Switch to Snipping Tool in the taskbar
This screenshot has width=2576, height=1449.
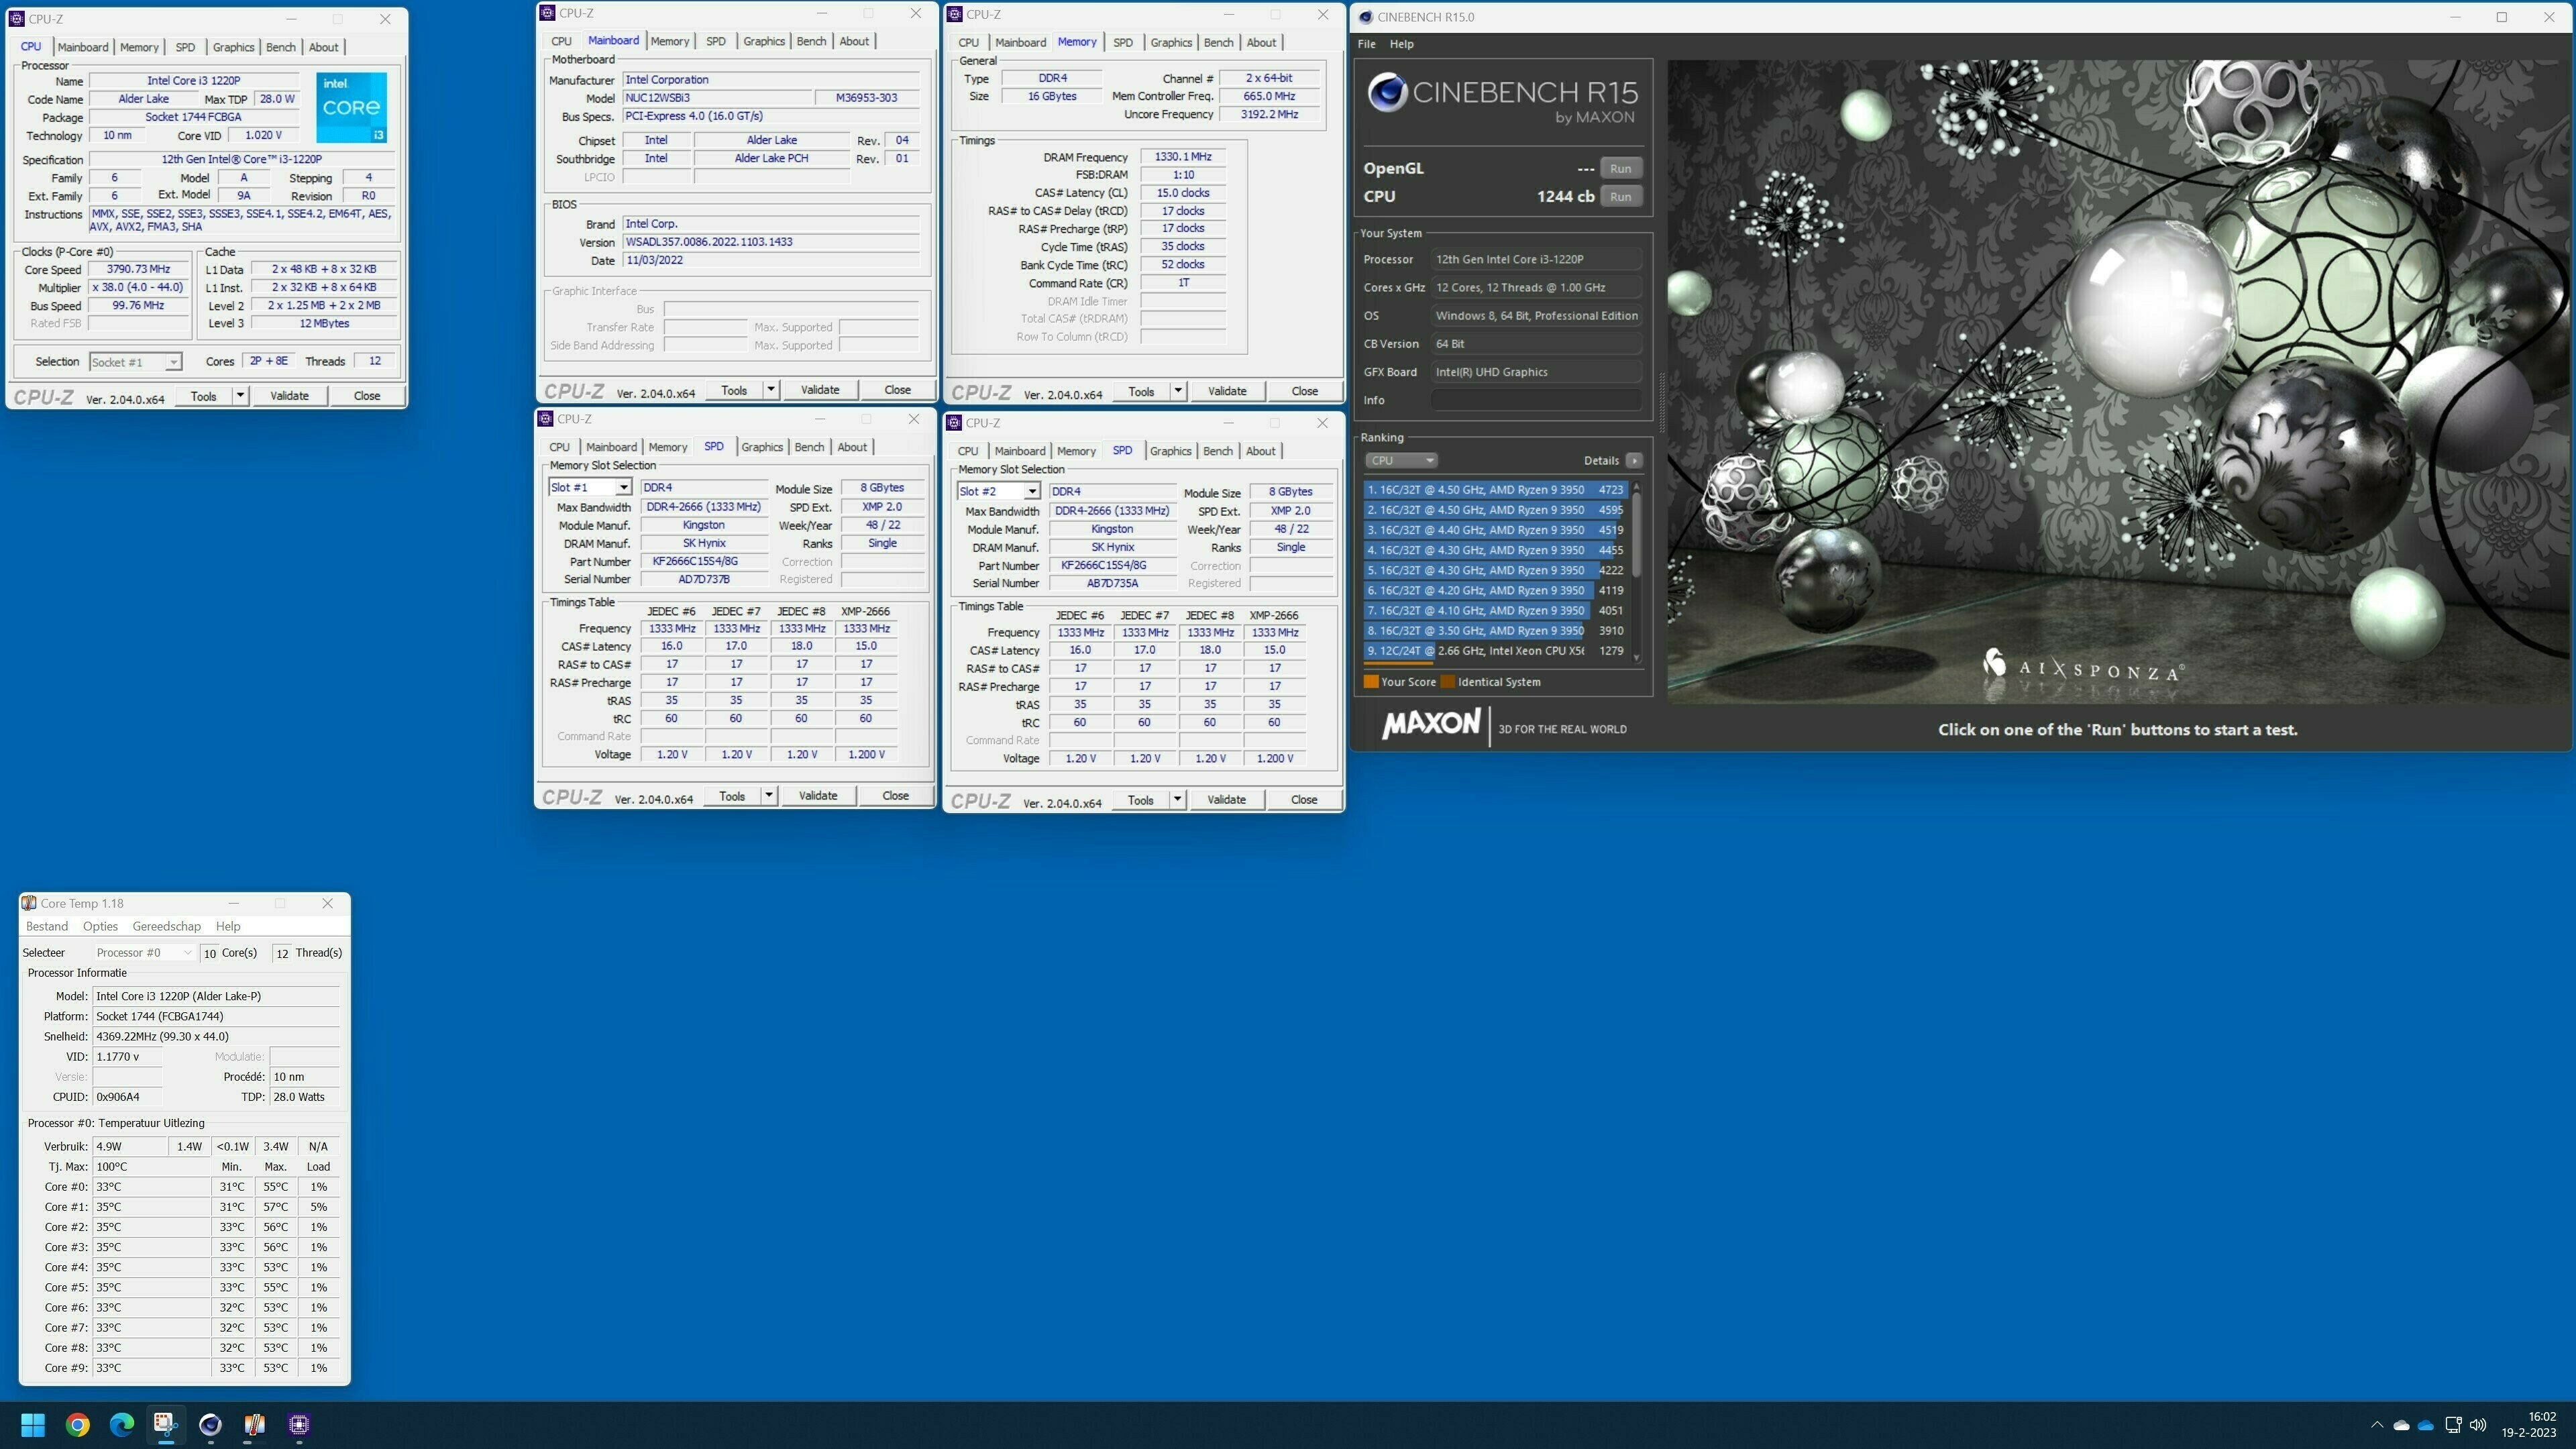coord(166,1424)
